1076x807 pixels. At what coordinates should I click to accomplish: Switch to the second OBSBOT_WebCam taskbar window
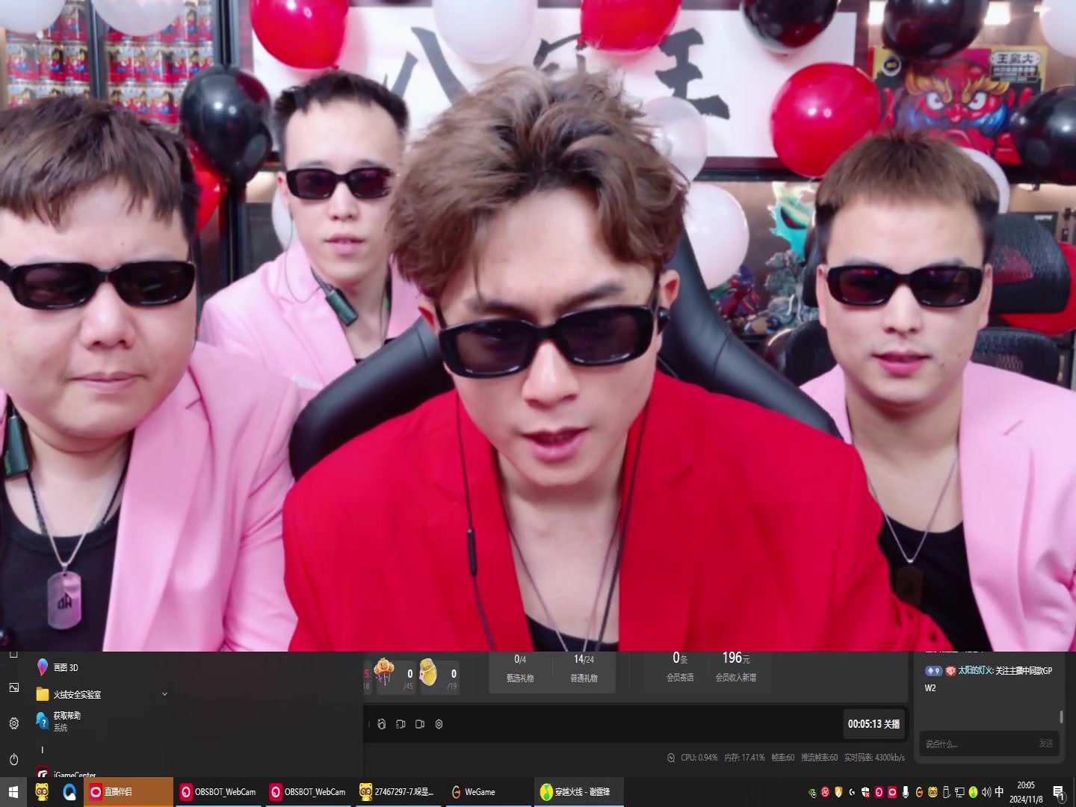pos(309,792)
